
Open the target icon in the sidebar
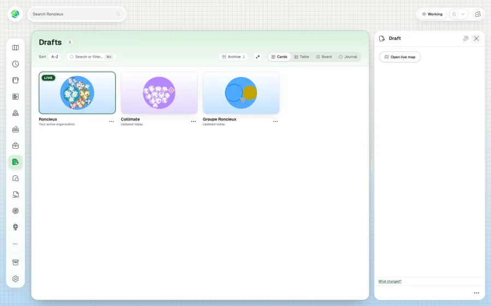pos(15,211)
